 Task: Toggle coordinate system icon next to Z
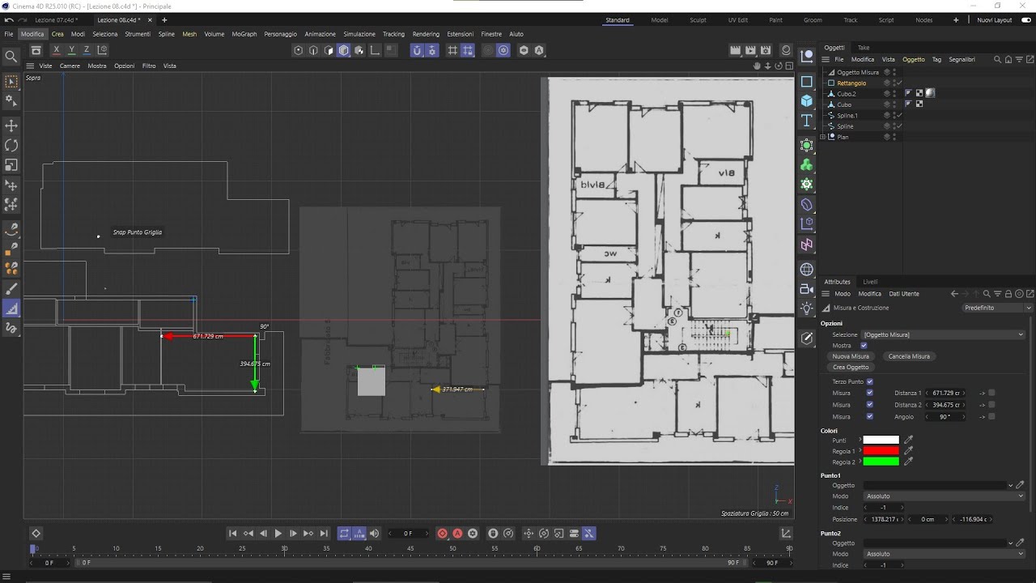click(x=102, y=50)
